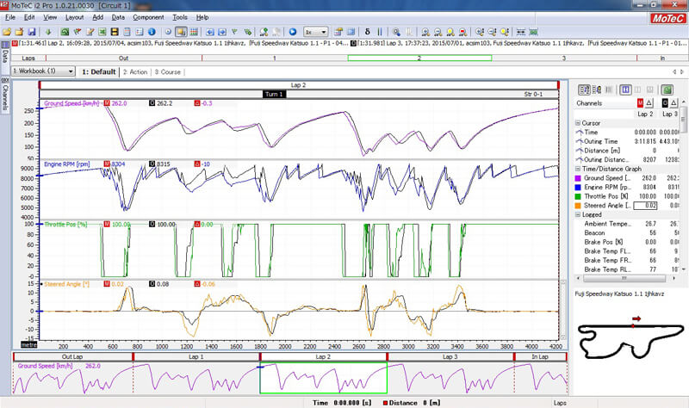Click the zoom in magnifier icon
The image size is (689, 408).
coord(425,32)
